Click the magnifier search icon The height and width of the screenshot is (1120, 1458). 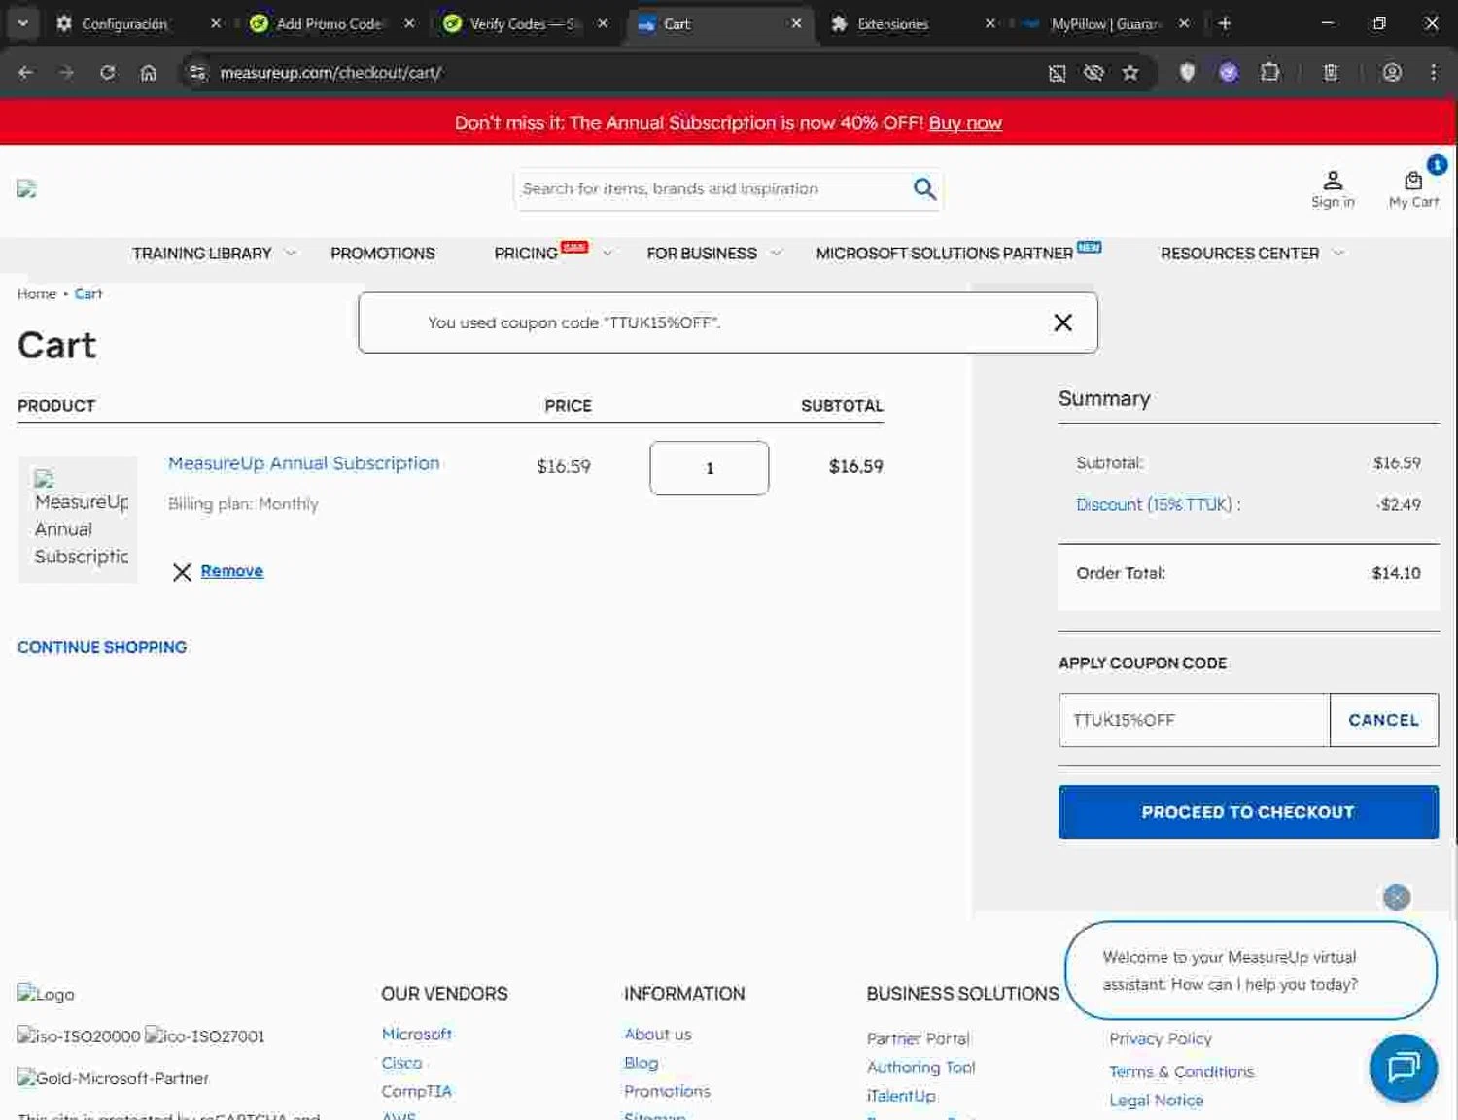[924, 188]
